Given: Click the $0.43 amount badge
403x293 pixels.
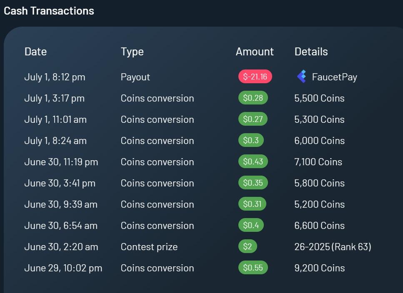Looking at the screenshot, I should tap(253, 161).
